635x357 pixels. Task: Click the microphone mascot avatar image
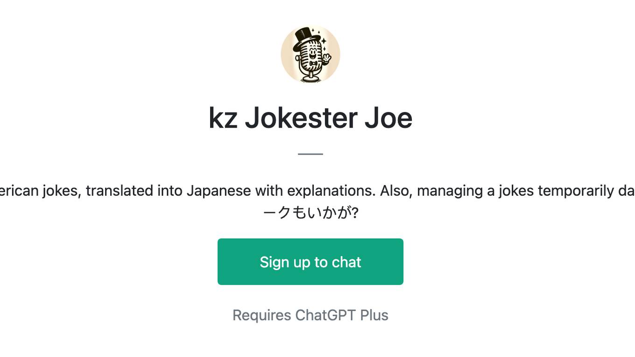pos(310,54)
